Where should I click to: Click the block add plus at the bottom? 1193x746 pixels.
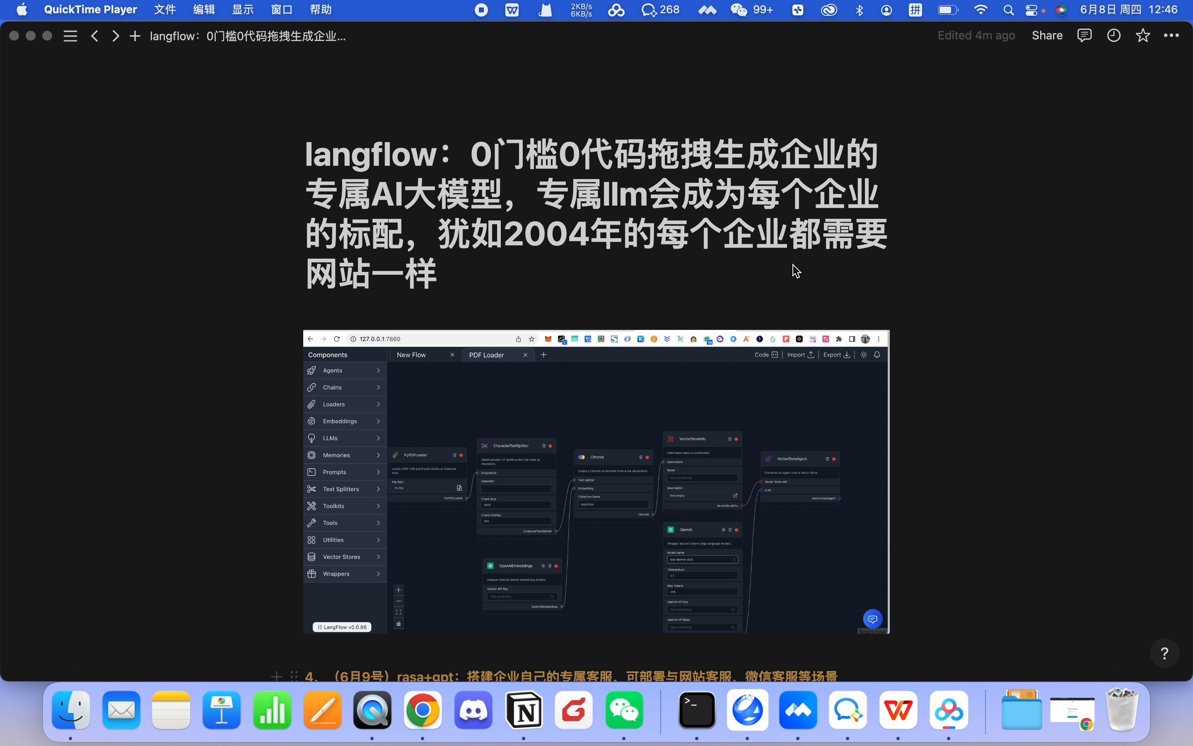[x=277, y=676]
